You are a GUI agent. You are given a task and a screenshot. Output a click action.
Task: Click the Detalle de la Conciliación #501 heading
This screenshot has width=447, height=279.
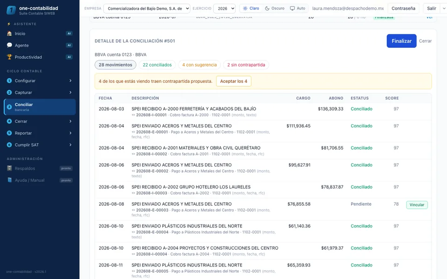point(135,41)
